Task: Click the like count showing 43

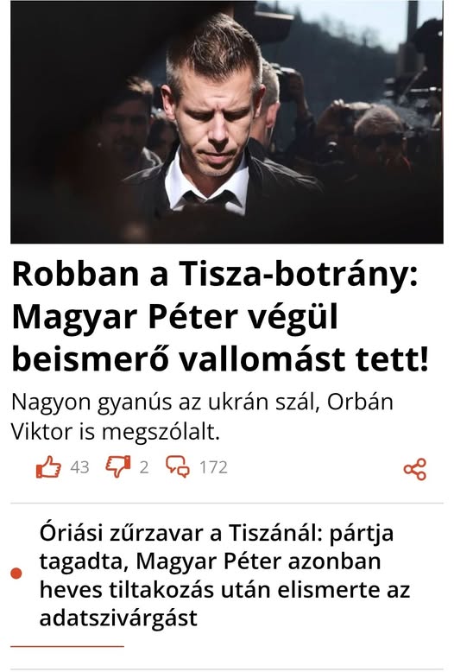Action: tap(79, 467)
